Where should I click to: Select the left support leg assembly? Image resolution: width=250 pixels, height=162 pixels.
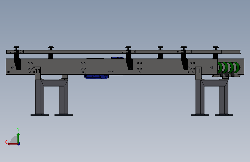coord(52,91)
